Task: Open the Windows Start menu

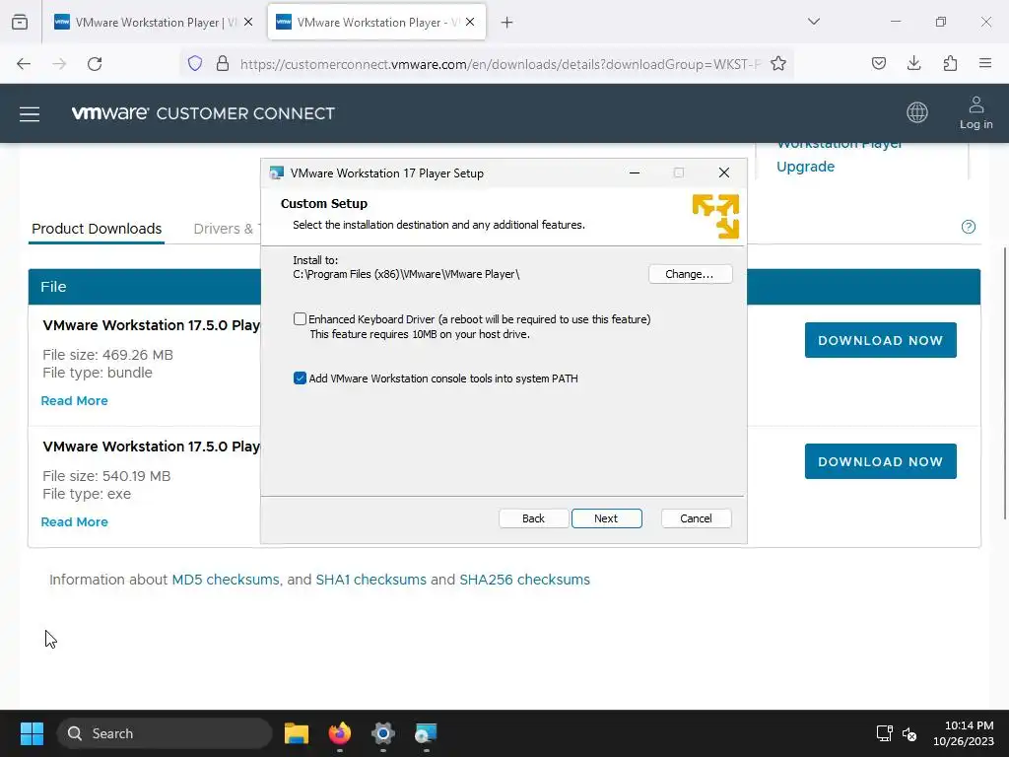Action: [x=32, y=733]
